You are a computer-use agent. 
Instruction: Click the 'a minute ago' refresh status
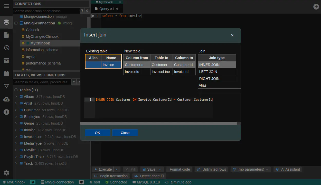point(178,182)
